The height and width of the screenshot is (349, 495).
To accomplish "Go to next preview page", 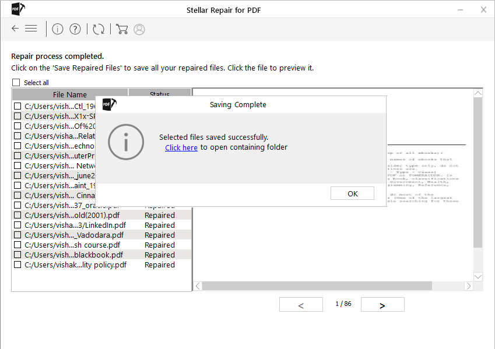I will coord(382,305).
